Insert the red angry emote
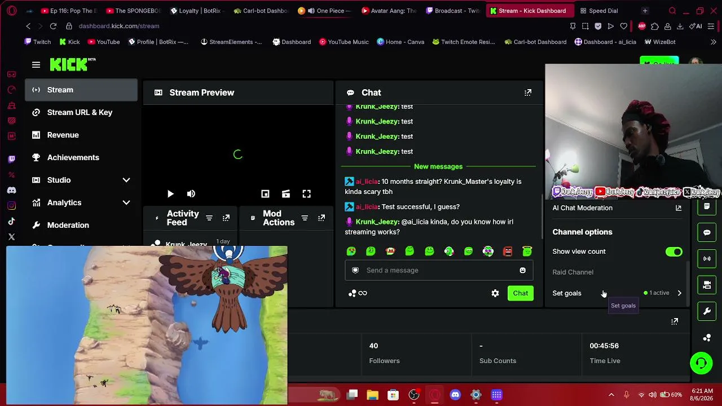 [508, 251]
